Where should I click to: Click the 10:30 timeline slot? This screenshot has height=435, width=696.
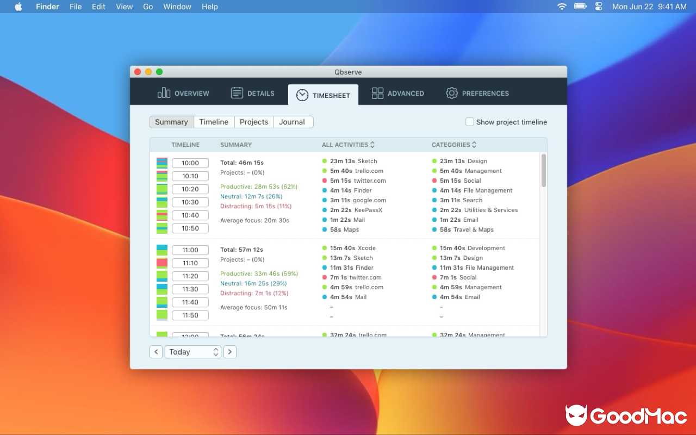tap(190, 202)
